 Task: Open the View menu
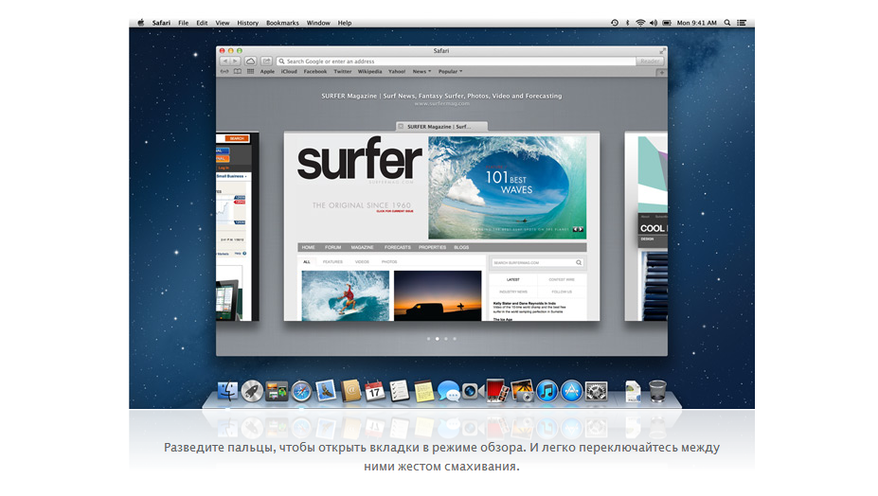(223, 23)
